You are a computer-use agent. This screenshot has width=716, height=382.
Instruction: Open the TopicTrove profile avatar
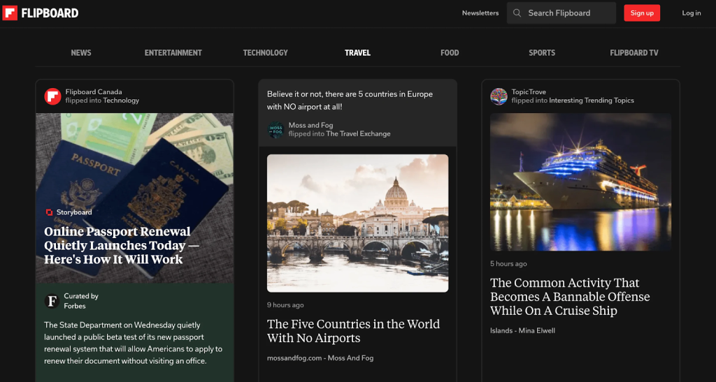[499, 96]
